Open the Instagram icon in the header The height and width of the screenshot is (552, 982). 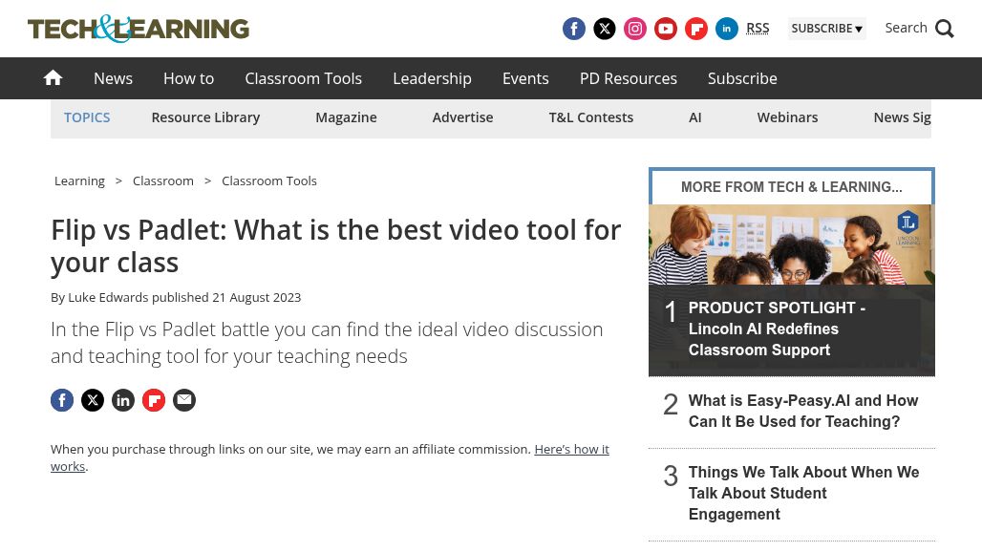coord(634,29)
